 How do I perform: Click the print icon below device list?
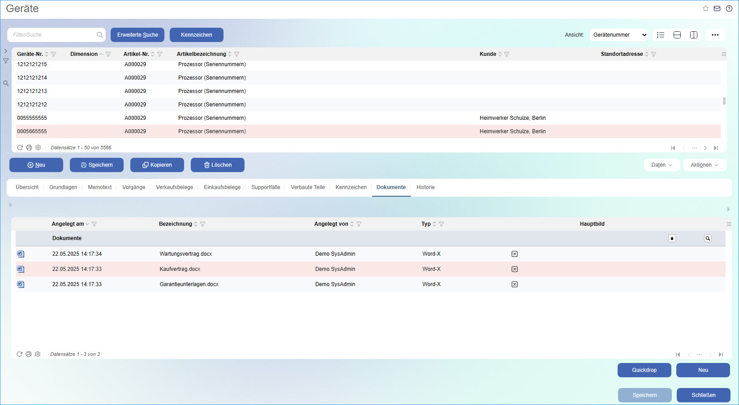(29, 148)
